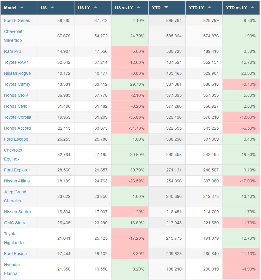
Task: Go to Honda Accord link
Action: pyautogui.click(x=17, y=128)
